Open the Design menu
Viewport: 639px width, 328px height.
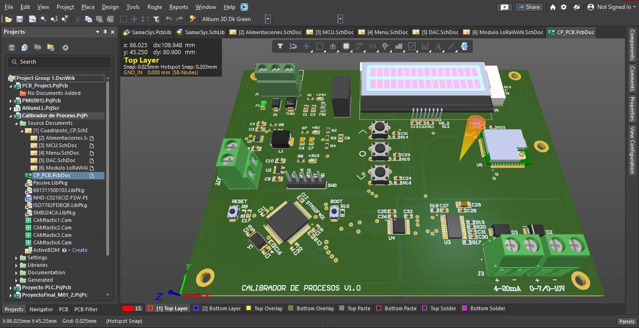tap(110, 7)
